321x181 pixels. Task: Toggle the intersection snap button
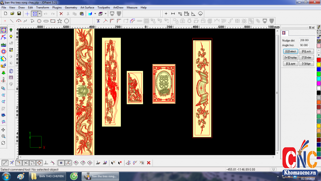(x=25, y=163)
